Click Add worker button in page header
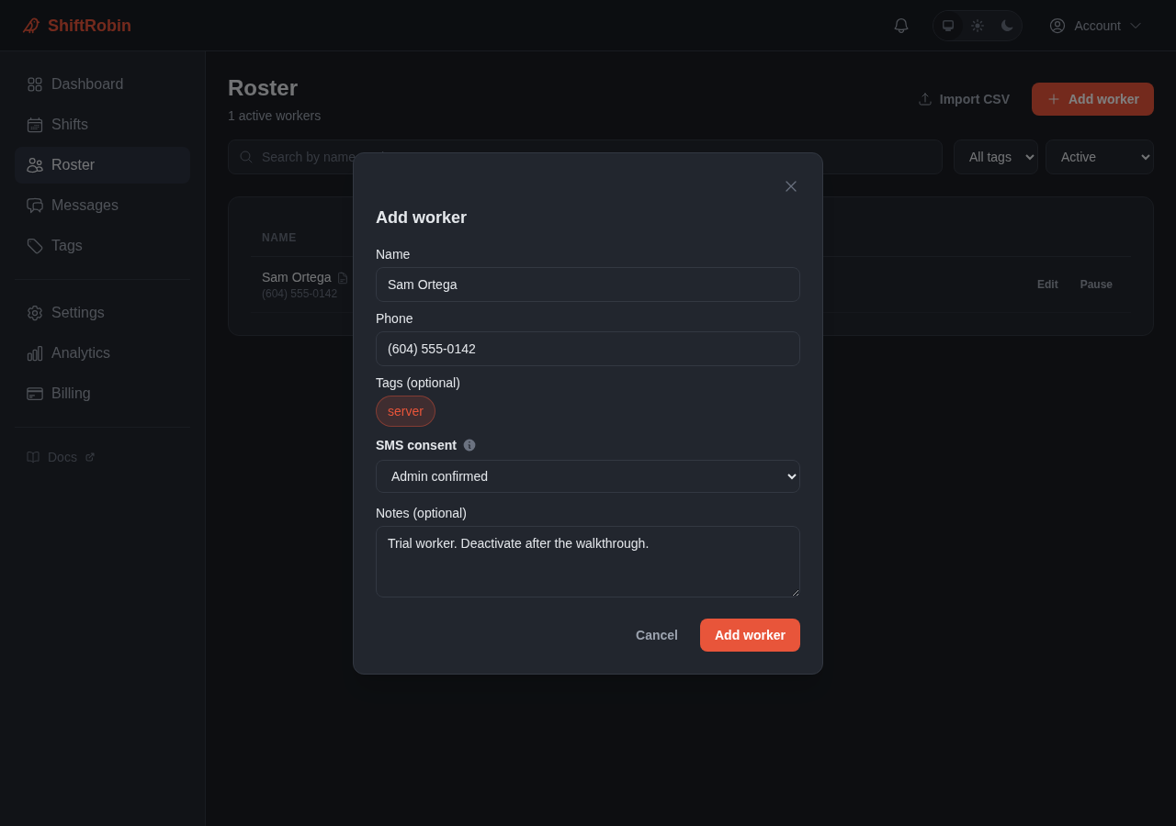Screen dimensions: 1176x826 1092,99
